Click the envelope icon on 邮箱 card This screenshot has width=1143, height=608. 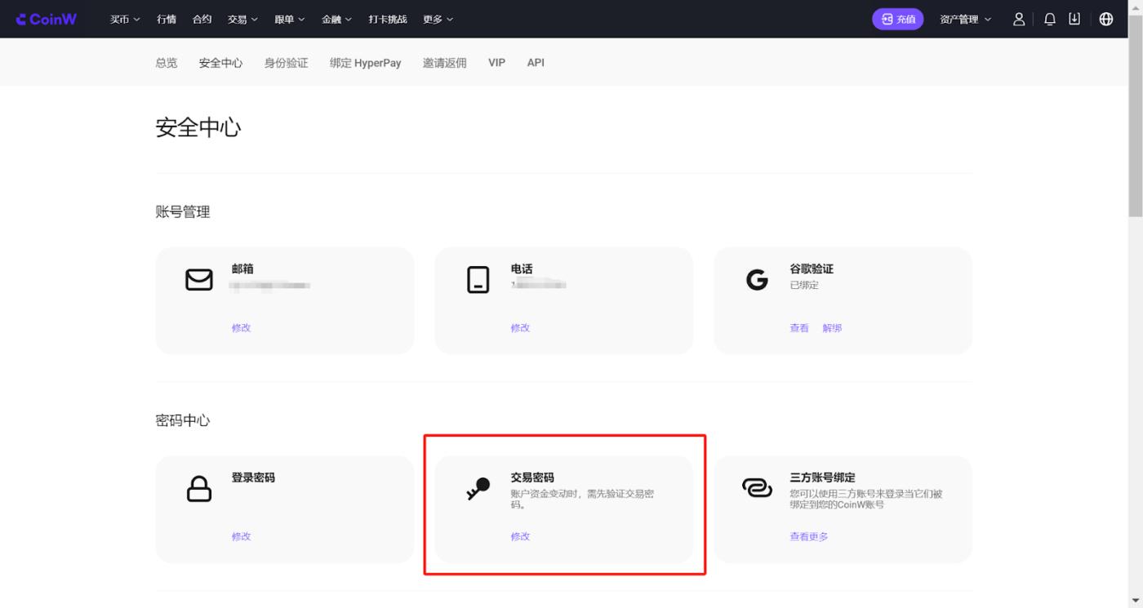(199, 280)
